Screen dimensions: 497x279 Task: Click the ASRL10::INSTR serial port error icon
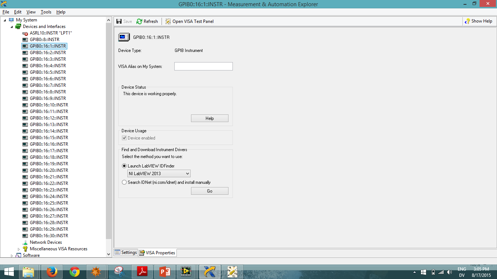25,33
